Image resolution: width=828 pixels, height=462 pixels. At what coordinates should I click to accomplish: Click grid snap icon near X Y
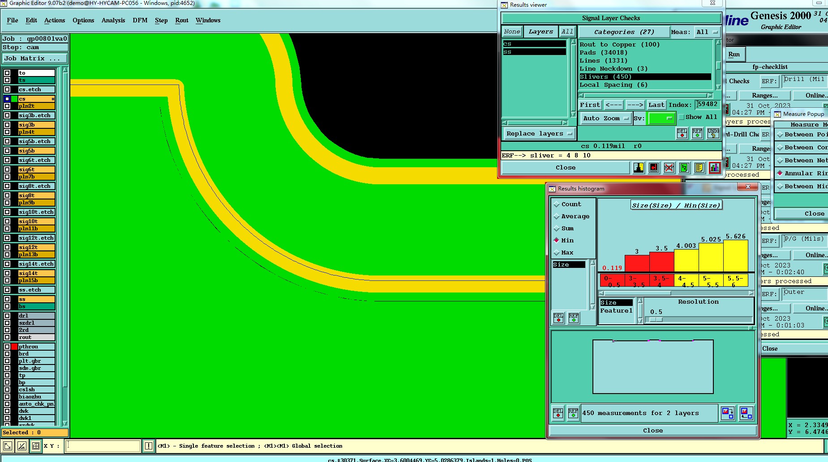point(36,446)
